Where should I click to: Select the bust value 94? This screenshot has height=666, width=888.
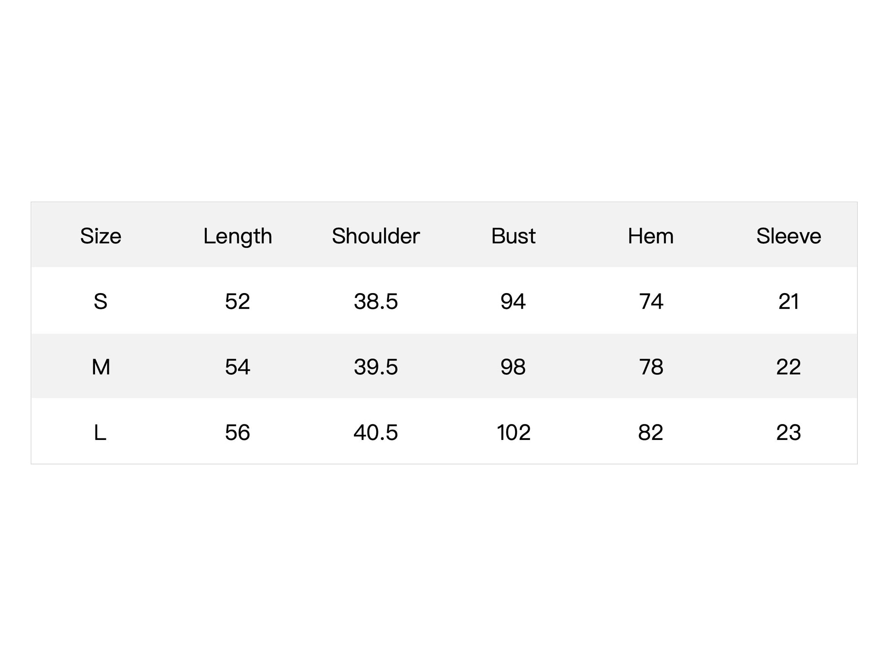tap(513, 301)
